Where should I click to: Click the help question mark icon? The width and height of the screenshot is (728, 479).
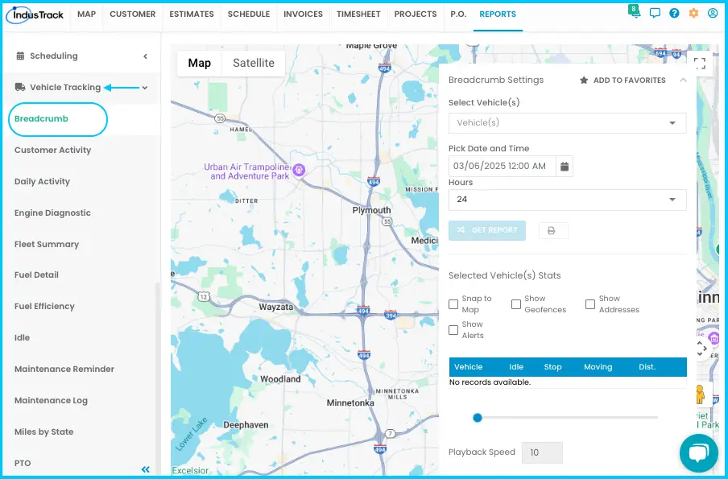[674, 13]
